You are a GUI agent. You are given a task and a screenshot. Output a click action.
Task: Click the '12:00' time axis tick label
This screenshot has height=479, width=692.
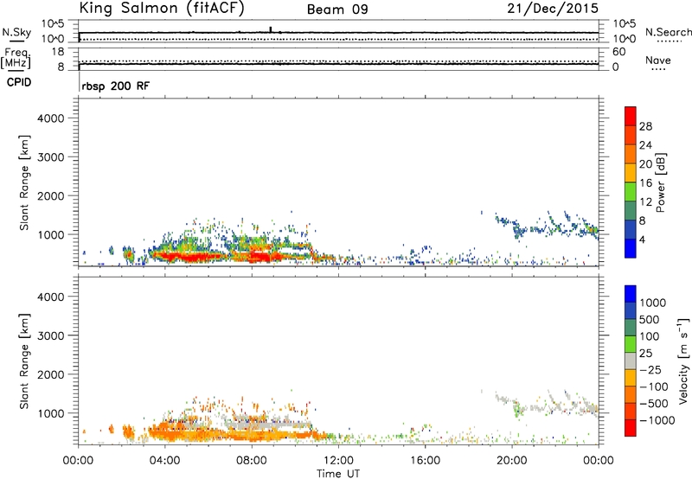338,461
